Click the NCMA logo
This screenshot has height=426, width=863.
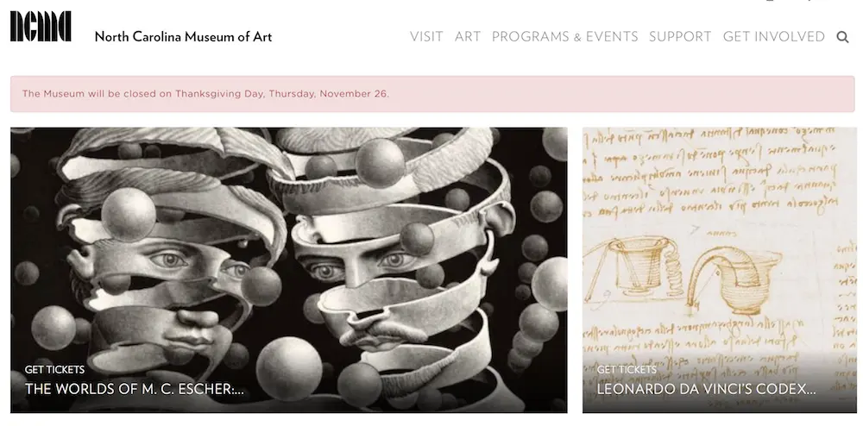tap(41, 27)
